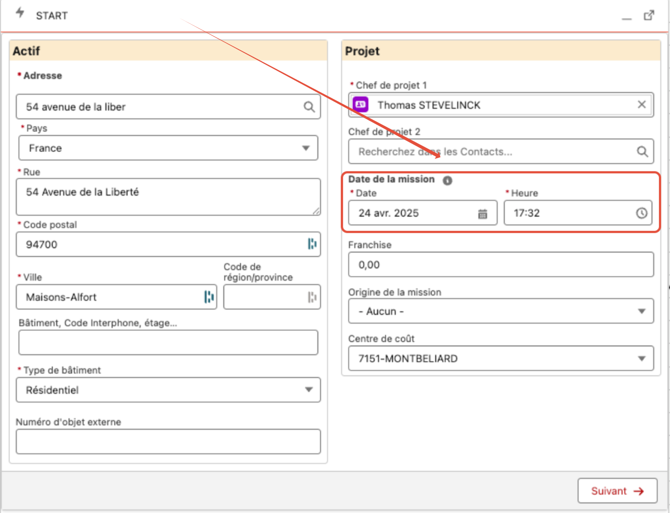Click the Date de la mission label
The height and width of the screenshot is (513, 670).
[391, 179]
